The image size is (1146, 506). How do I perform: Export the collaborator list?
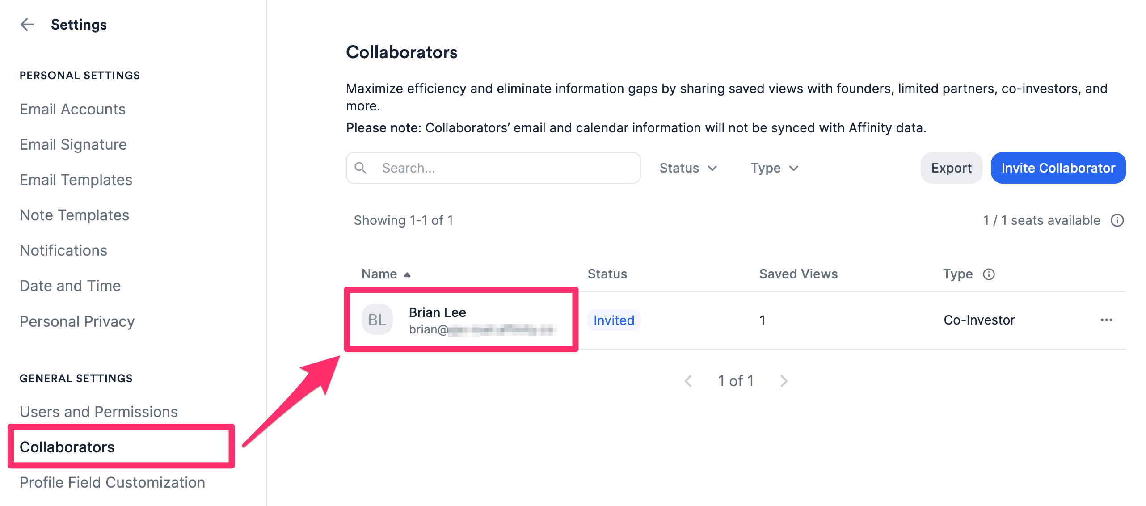951,168
